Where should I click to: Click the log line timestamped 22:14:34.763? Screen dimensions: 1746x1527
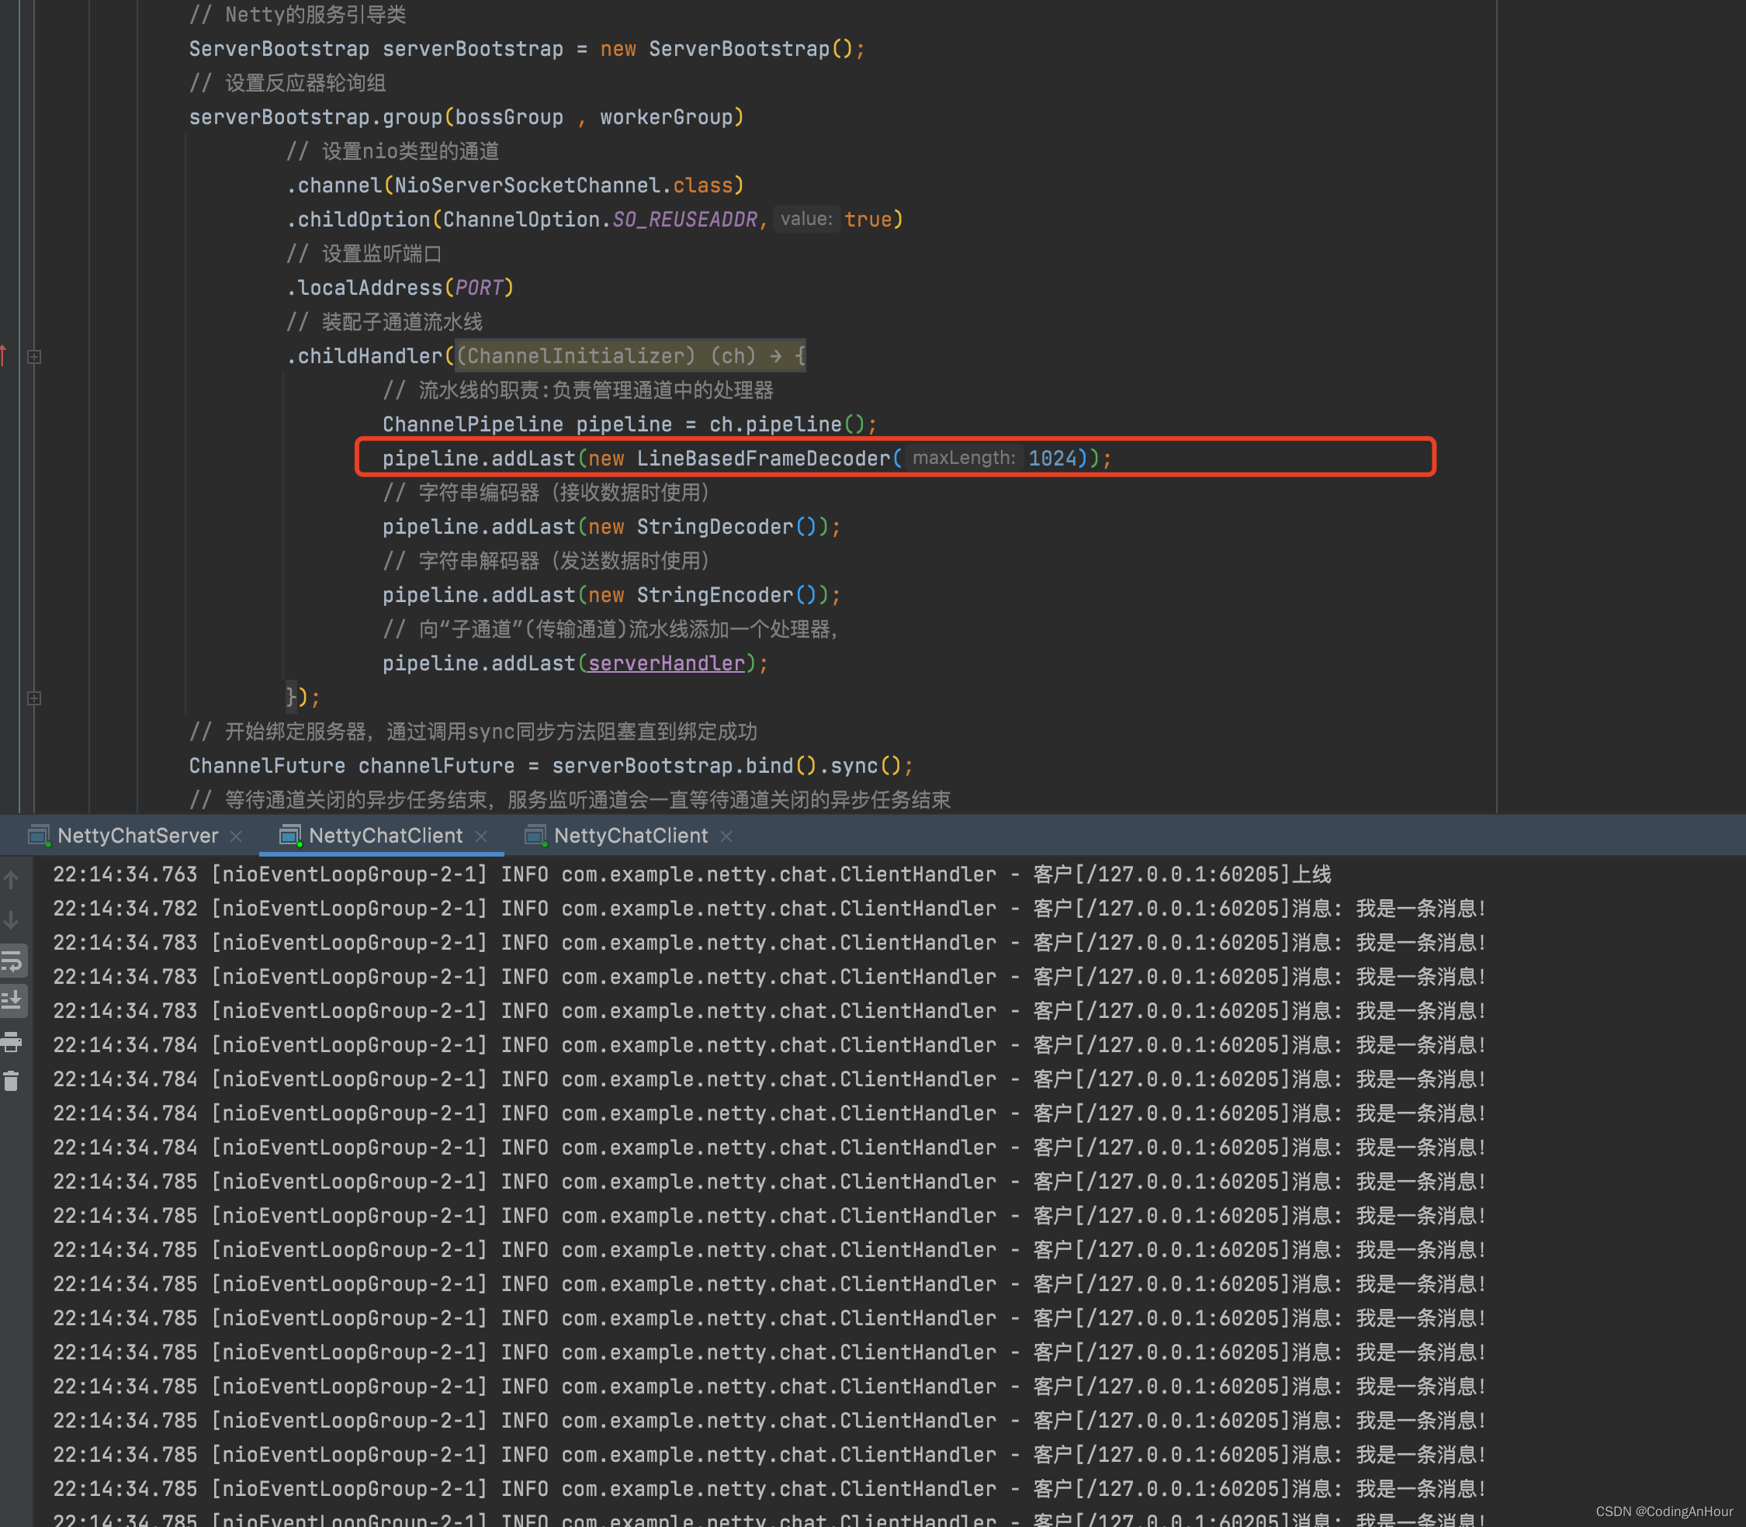691,874
